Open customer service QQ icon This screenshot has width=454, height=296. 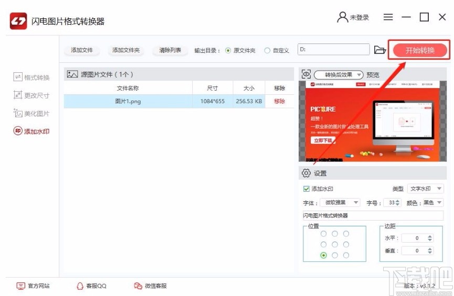pyautogui.click(x=80, y=286)
